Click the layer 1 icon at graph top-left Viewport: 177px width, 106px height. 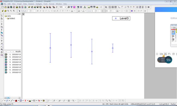point(23,14)
